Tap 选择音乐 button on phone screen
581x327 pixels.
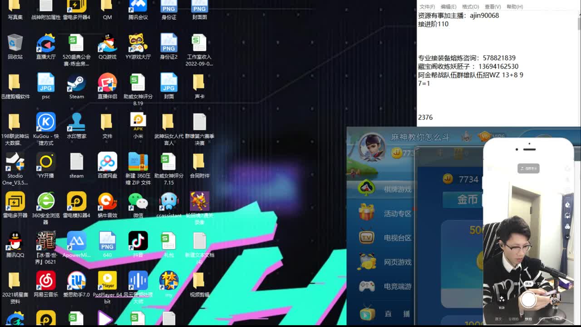click(529, 168)
